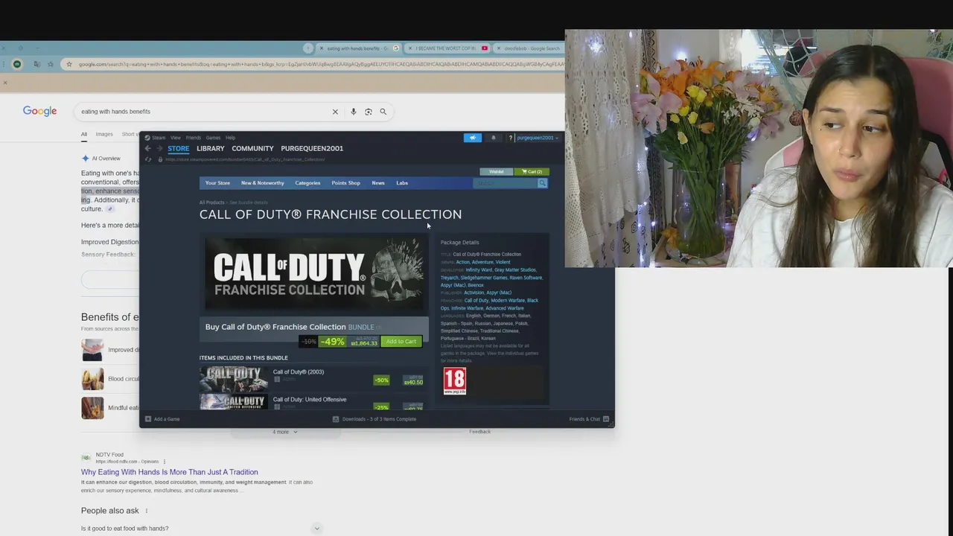Image resolution: width=953 pixels, height=536 pixels.
Task: Add the franchise collection bundle to cart
Action: tap(401, 342)
